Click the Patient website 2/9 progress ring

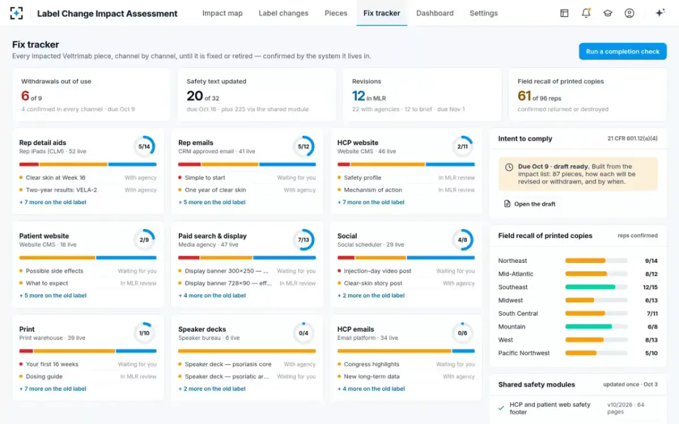(x=144, y=240)
